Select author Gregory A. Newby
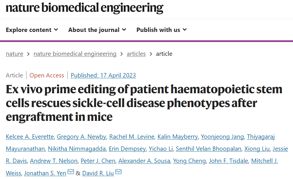This screenshot has height=179, width=293. [81, 137]
